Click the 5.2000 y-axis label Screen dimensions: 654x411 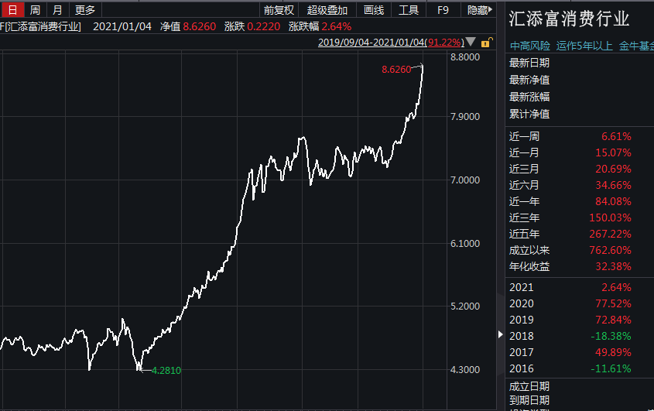tap(465, 306)
